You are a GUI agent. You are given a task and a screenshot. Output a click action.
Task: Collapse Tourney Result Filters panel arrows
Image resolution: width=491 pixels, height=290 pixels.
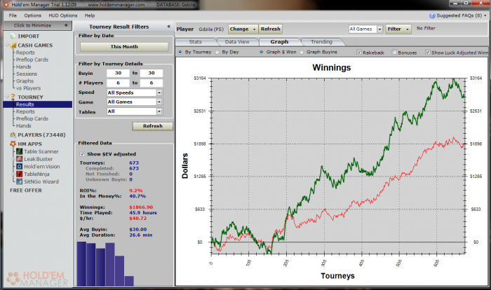click(169, 27)
